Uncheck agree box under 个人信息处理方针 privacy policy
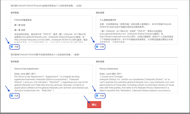This screenshot has height=114, width=190. click(97, 47)
